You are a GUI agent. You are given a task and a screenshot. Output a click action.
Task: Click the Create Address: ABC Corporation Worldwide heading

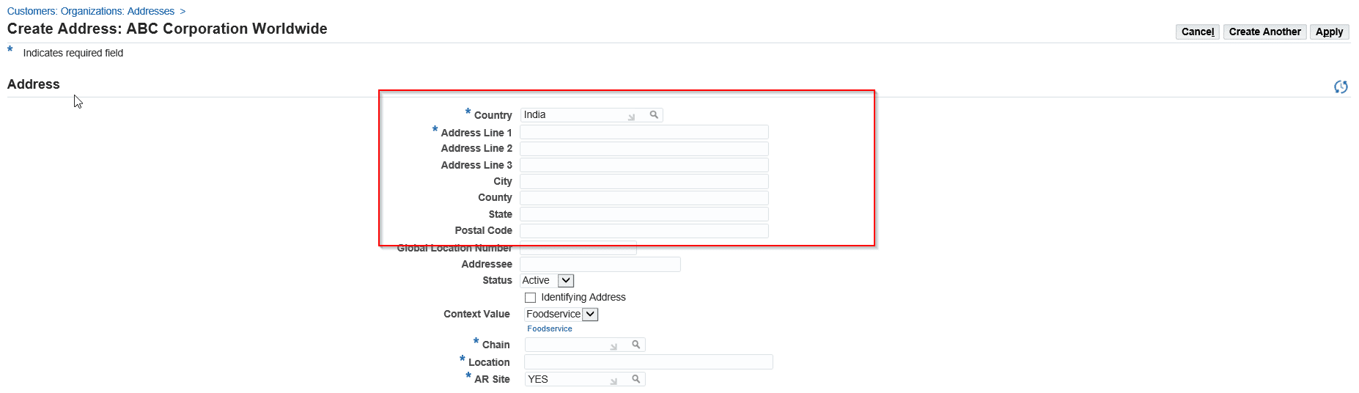point(167,29)
